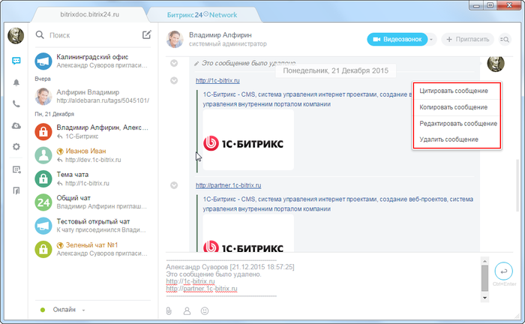Viewport: 525px width, 324px height.
Task: Open the cloud drive icon in sidebar
Action: (16, 125)
